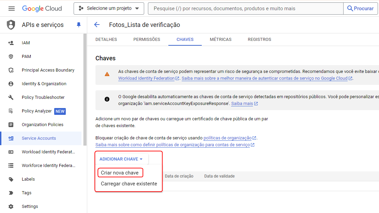Click the Organization Policies list icon

(11, 124)
